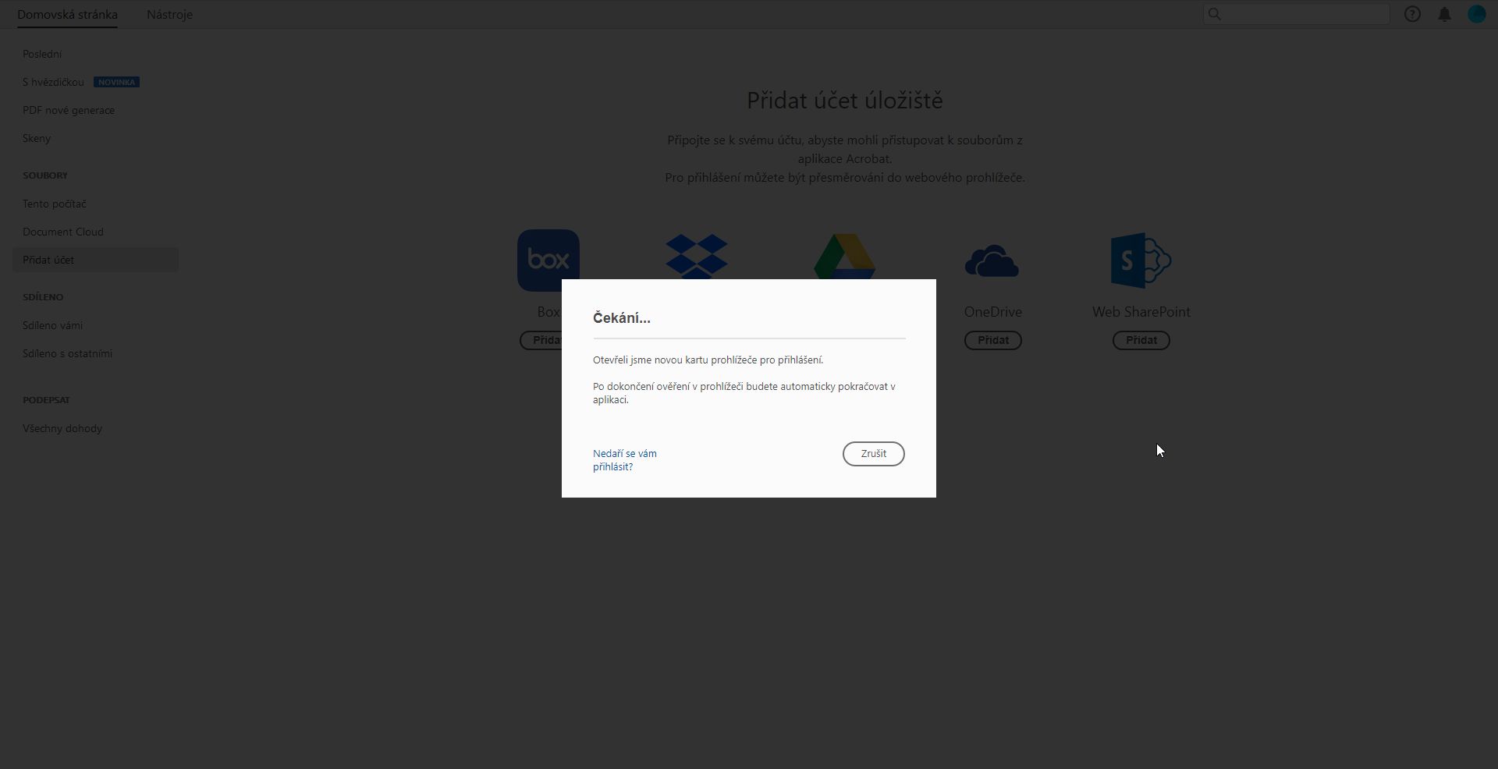1498x769 pixels.
Task: Select the Box storage icon
Action: tap(548, 260)
